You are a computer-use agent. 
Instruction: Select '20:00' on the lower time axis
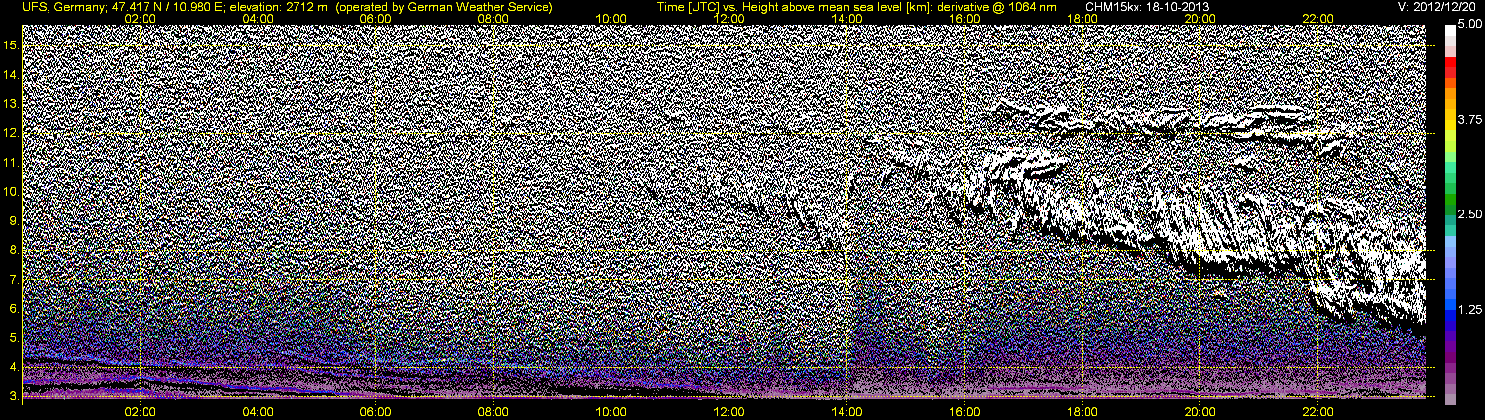1200,412
